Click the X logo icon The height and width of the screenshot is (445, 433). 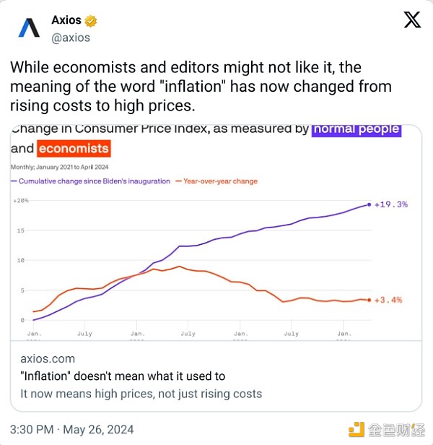coord(412,20)
